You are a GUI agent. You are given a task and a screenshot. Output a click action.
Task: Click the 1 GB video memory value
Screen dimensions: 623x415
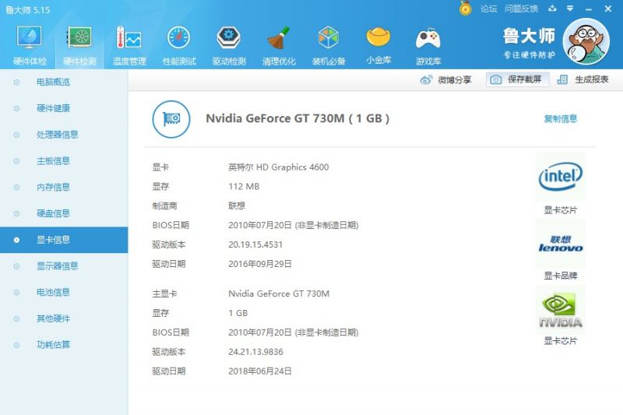(238, 313)
